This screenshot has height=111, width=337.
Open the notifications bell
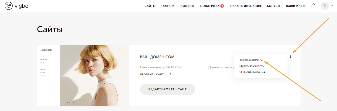[313, 6]
